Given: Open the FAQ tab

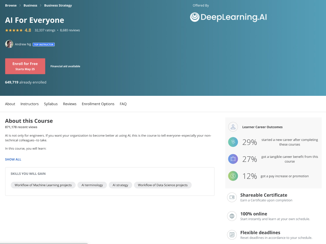Looking at the screenshot, I should coord(123,104).
